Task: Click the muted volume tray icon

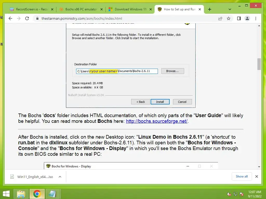Action: [229, 194]
